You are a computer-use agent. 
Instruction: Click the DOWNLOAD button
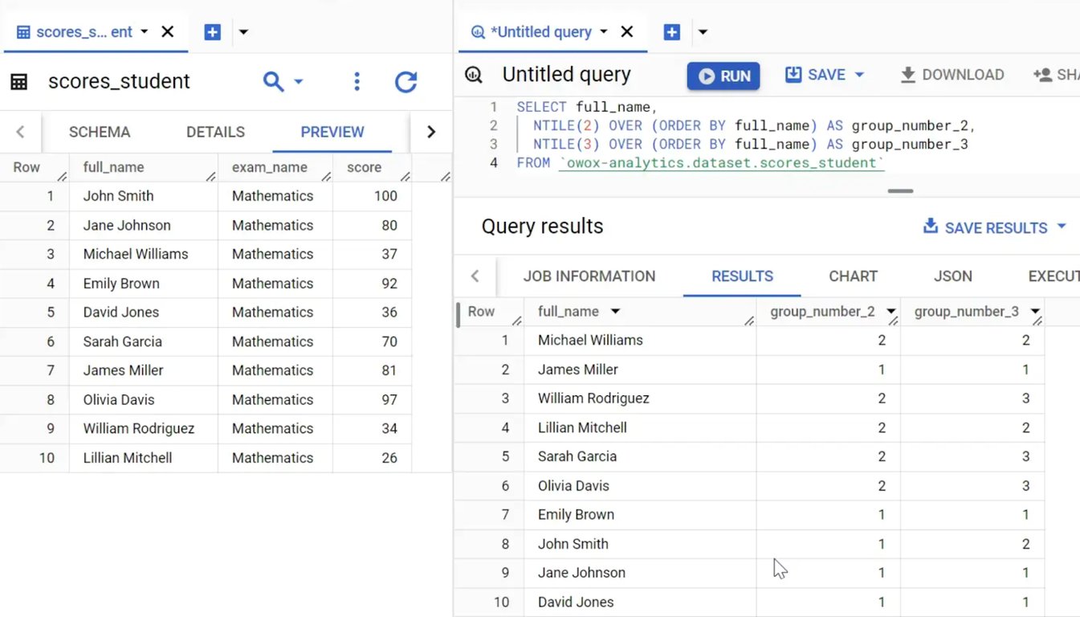(x=952, y=75)
